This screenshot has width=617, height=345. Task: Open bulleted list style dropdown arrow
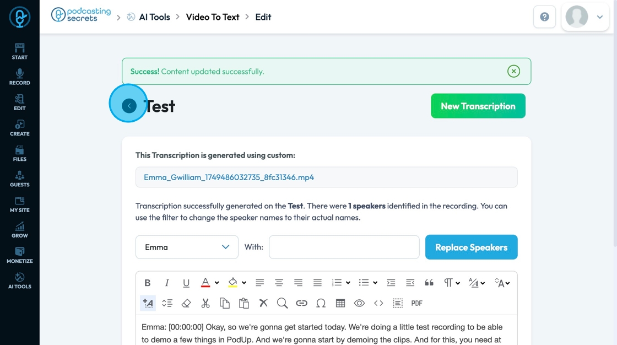point(375,283)
